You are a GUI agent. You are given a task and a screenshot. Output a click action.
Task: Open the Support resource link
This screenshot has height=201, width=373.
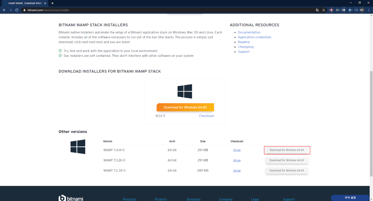click(x=244, y=52)
